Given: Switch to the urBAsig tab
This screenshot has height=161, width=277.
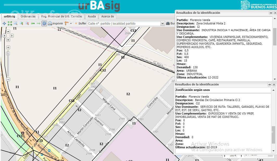Looking at the screenshot, I should point(9,16).
